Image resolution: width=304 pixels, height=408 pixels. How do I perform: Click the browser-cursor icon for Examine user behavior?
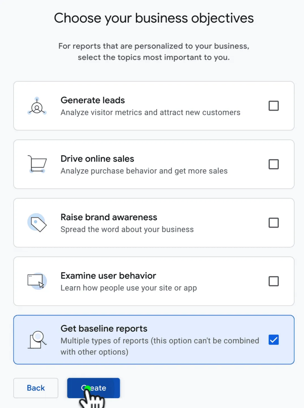coord(37,281)
